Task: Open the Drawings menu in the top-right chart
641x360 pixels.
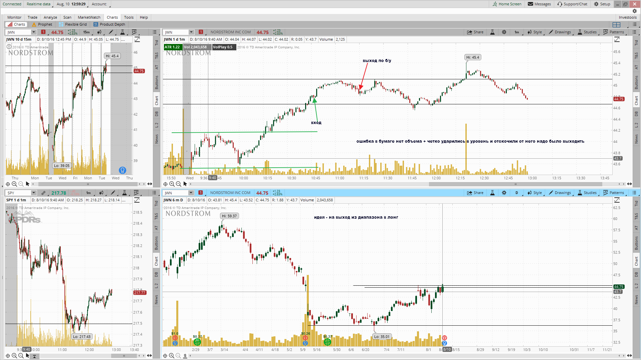Action: (560, 32)
